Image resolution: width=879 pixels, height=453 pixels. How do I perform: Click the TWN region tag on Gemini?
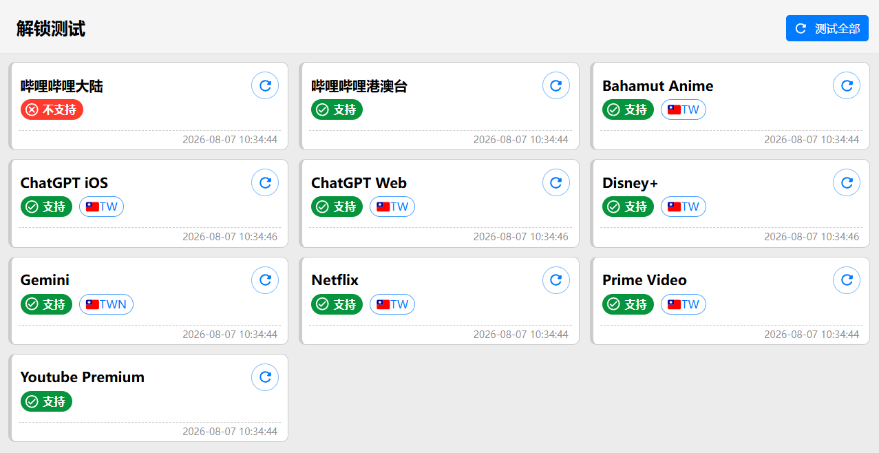pos(106,304)
